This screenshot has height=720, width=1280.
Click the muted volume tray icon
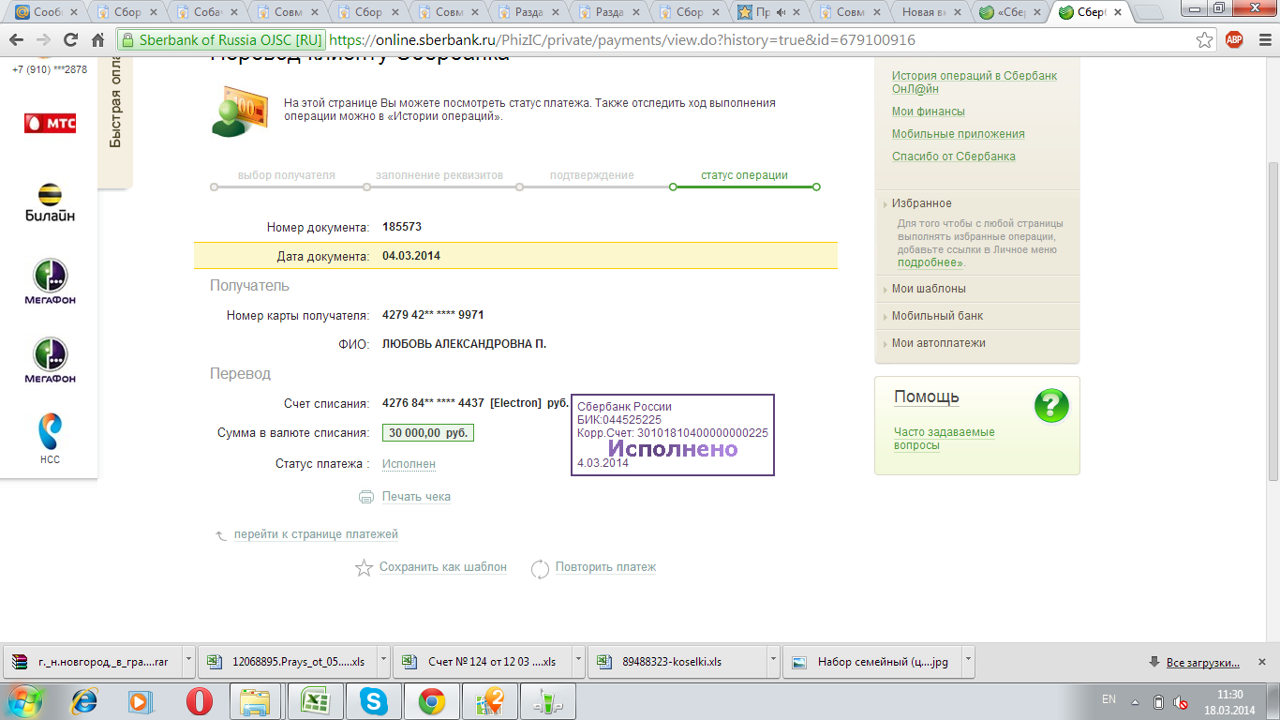pyautogui.click(x=1182, y=701)
